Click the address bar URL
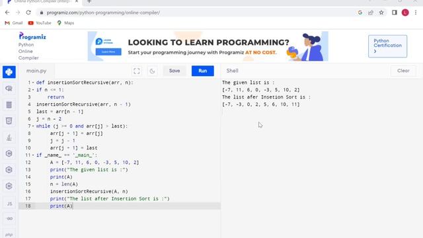Screen dimensions: 423x238 point(103,13)
